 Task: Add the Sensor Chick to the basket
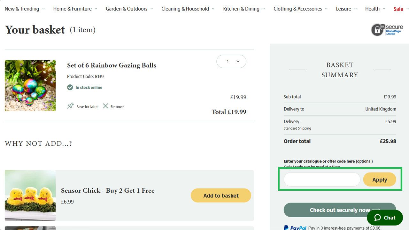click(x=221, y=195)
